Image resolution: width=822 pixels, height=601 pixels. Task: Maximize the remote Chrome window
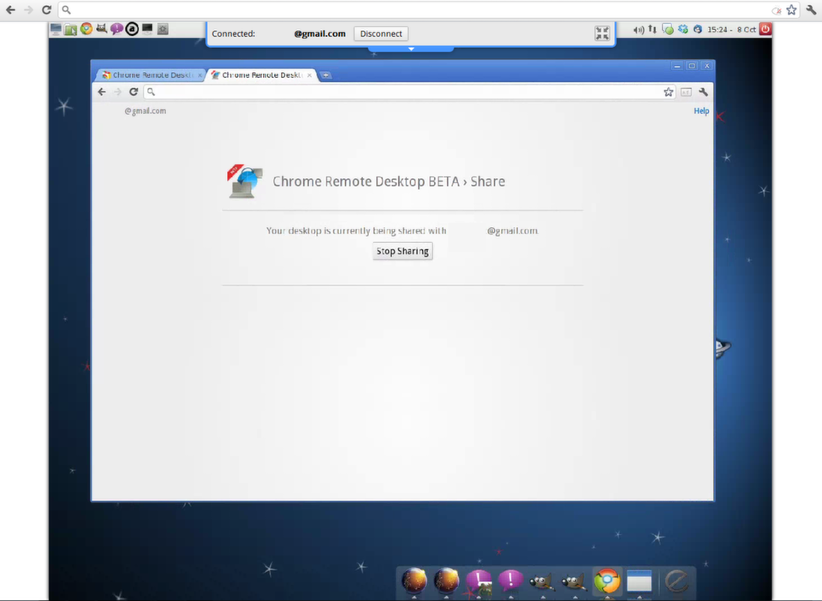[x=692, y=66]
